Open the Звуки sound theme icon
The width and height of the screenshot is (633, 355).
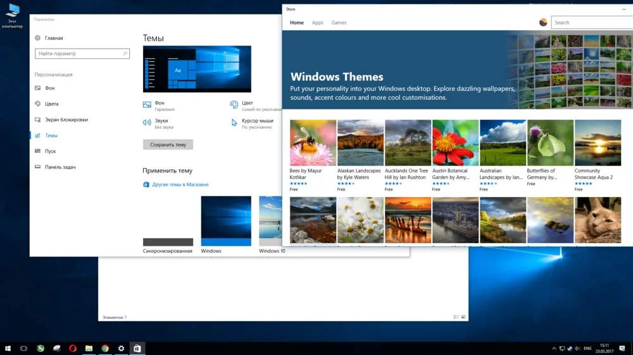[x=147, y=123]
